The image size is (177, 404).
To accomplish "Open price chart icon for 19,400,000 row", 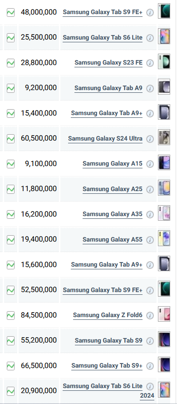I will (x=10, y=240).
